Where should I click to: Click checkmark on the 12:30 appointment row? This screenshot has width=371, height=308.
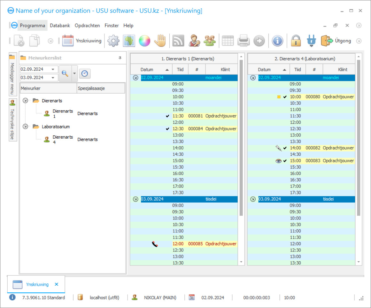168,129
